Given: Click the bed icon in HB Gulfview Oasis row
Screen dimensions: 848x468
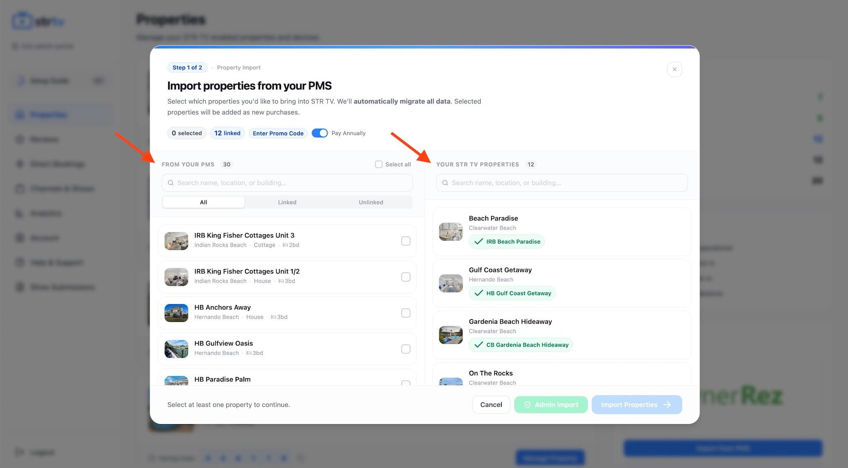Looking at the screenshot, I should click(249, 353).
